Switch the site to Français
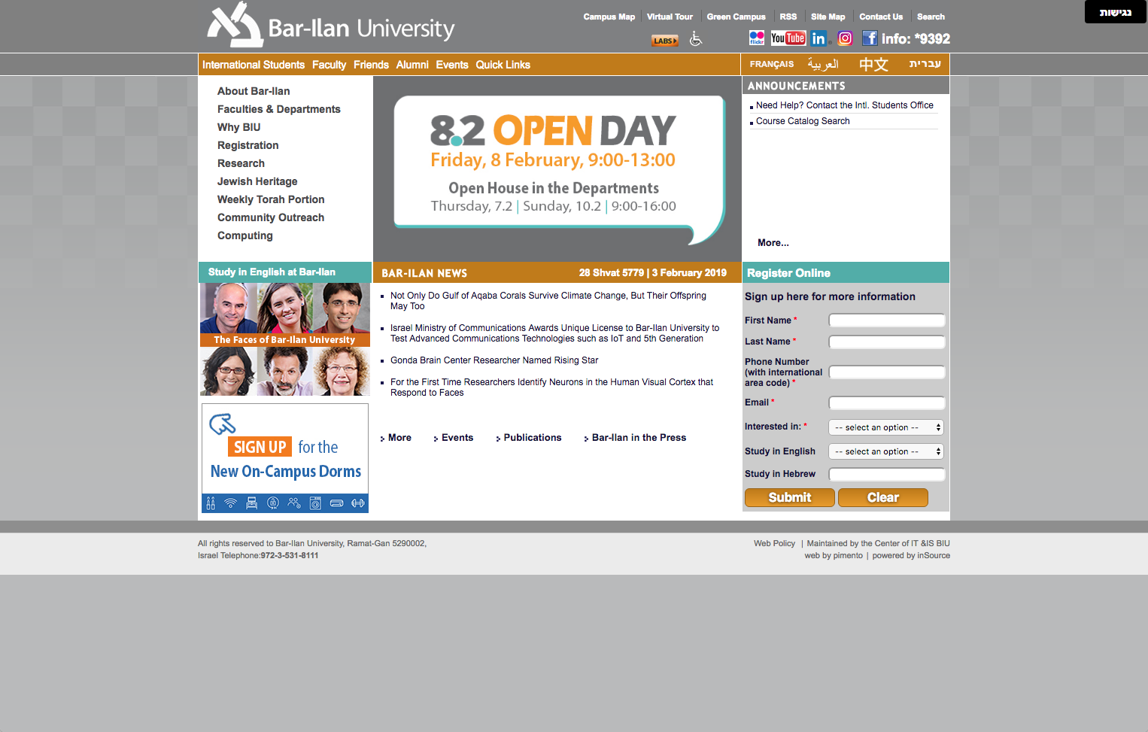This screenshot has height=732, width=1148. pyautogui.click(x=772, y=65)
